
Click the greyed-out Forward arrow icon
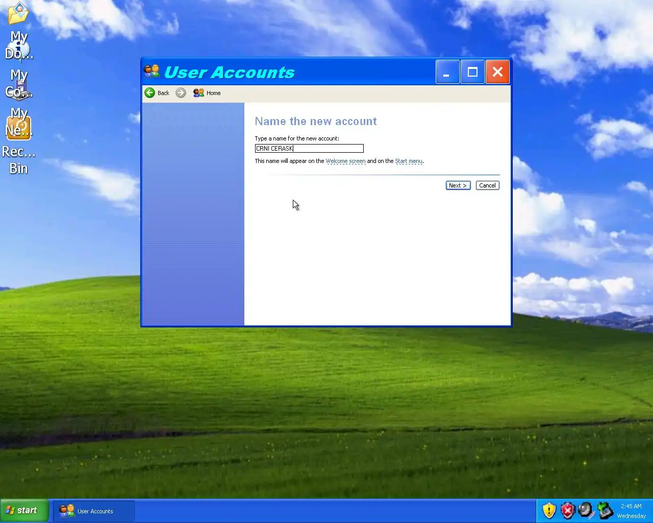(181, 93)
